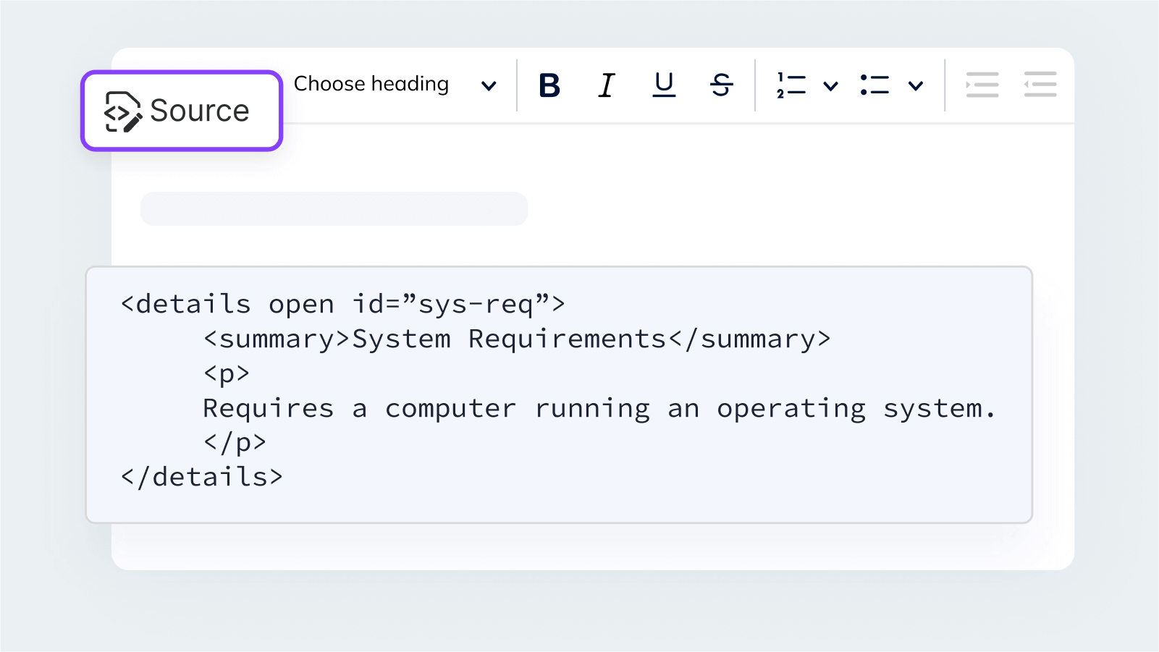The image size is (1159, 652).
Task: Click the details open id="sys-req" line
Action: (x=343, y=304)
